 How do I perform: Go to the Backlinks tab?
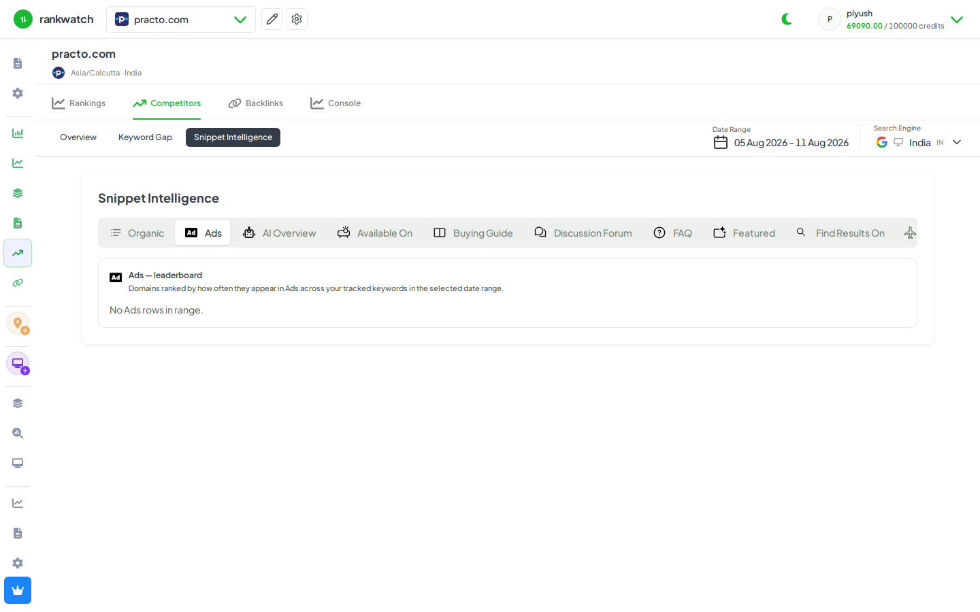click(256, 103)
